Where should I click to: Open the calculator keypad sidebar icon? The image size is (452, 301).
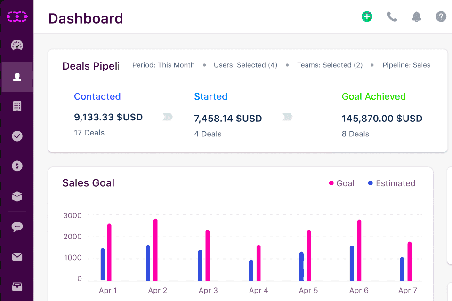[x=17, y=106]
